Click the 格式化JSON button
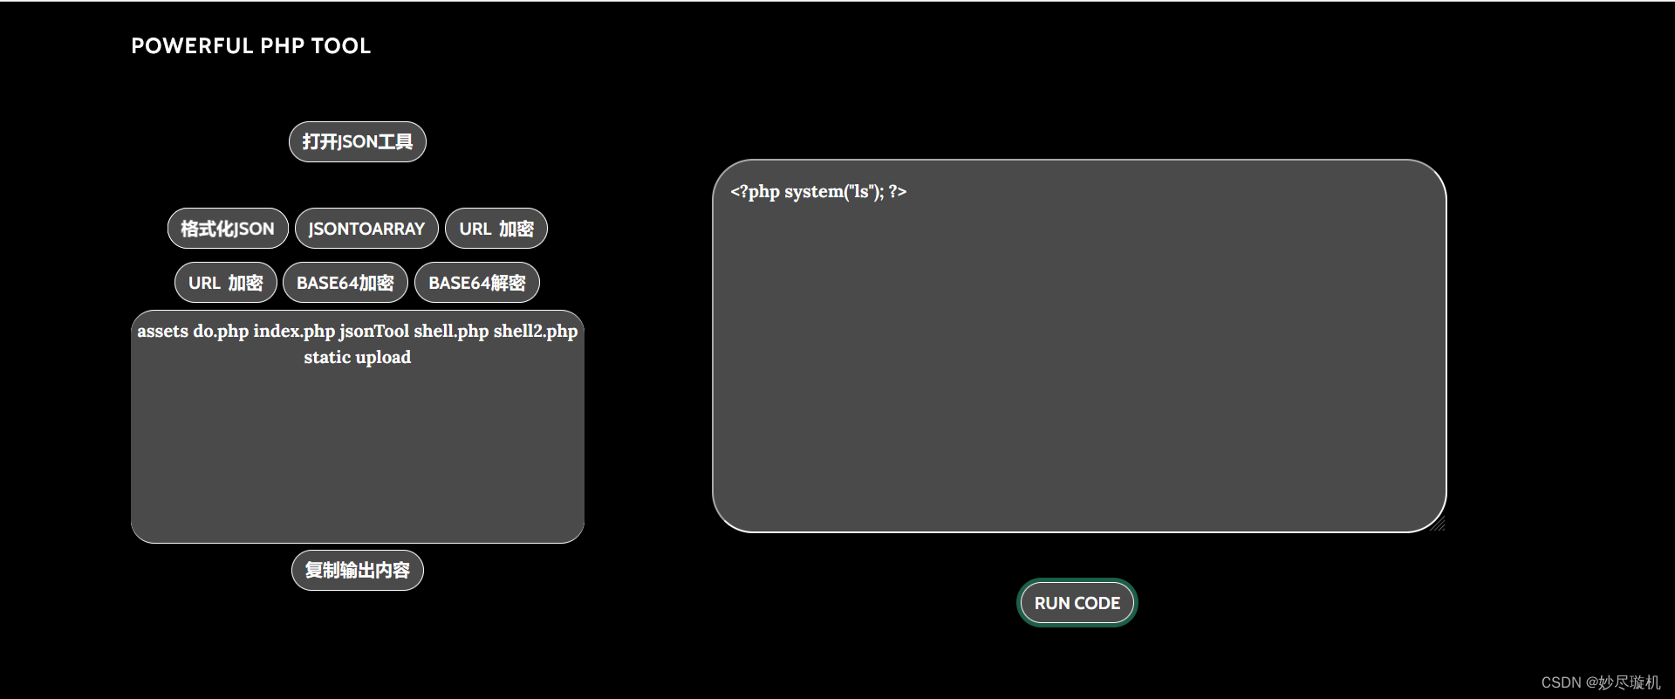Image resolution: width=1675 pixels, height=699 pixels. 228,229
